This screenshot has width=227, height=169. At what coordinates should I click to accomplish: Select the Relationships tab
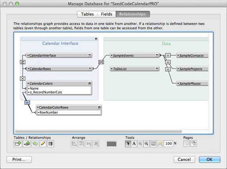(133, 14)
